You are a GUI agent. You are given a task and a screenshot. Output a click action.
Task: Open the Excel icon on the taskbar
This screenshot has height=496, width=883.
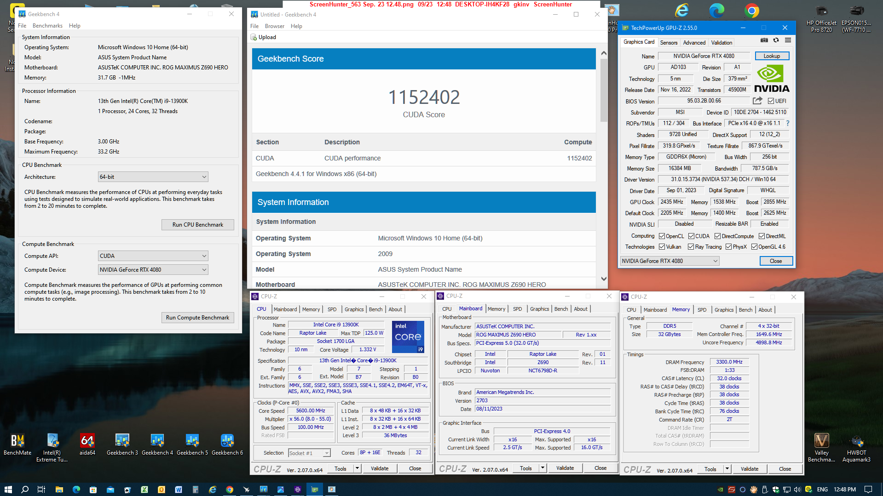tap(144, 489)
